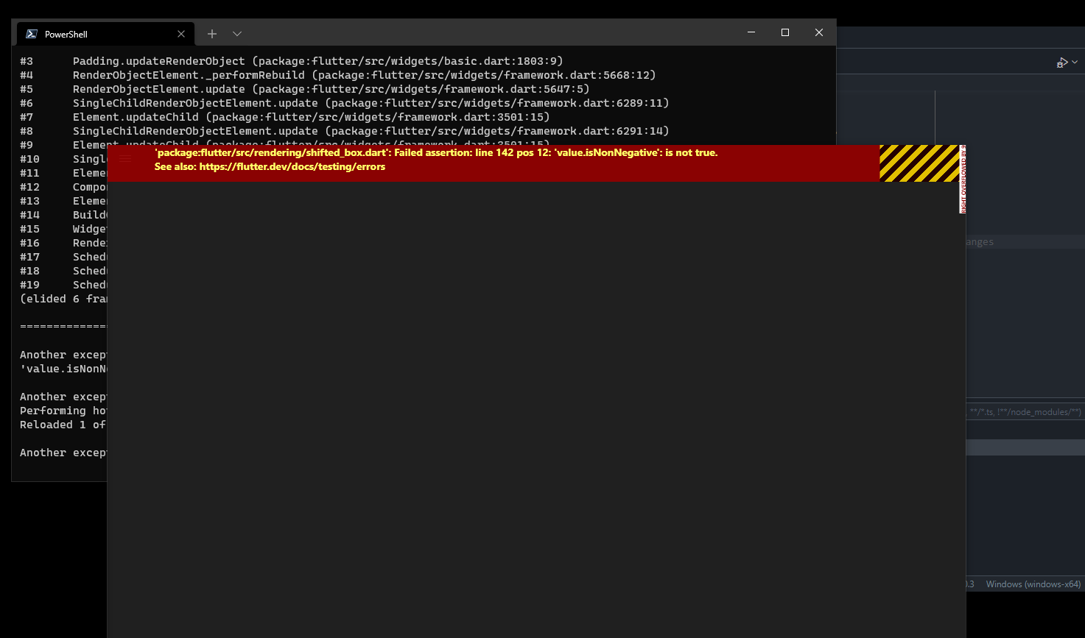Open the faint hamburger menu in the Flutter app
Viewport: 1085px width, 638px height.
point(125,159)
